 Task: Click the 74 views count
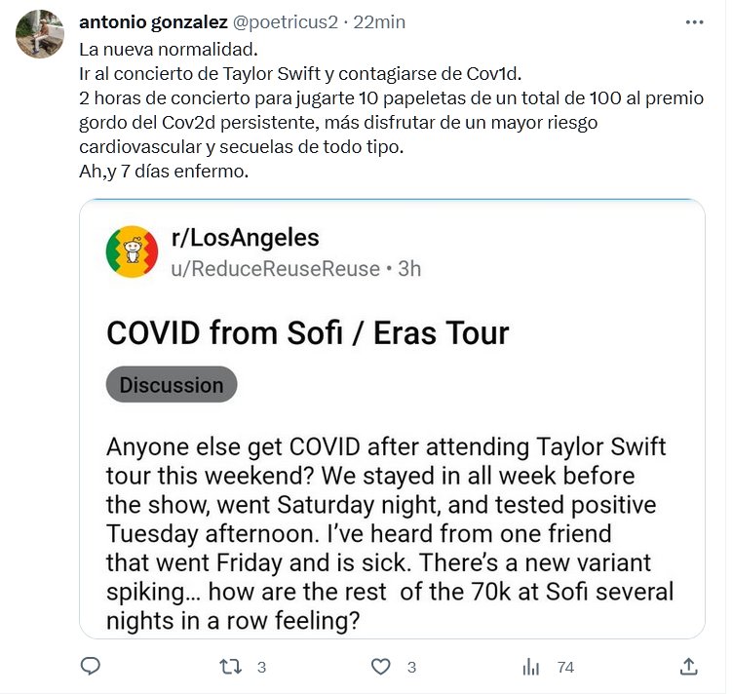pyautogui.click(x=564, y=667)
